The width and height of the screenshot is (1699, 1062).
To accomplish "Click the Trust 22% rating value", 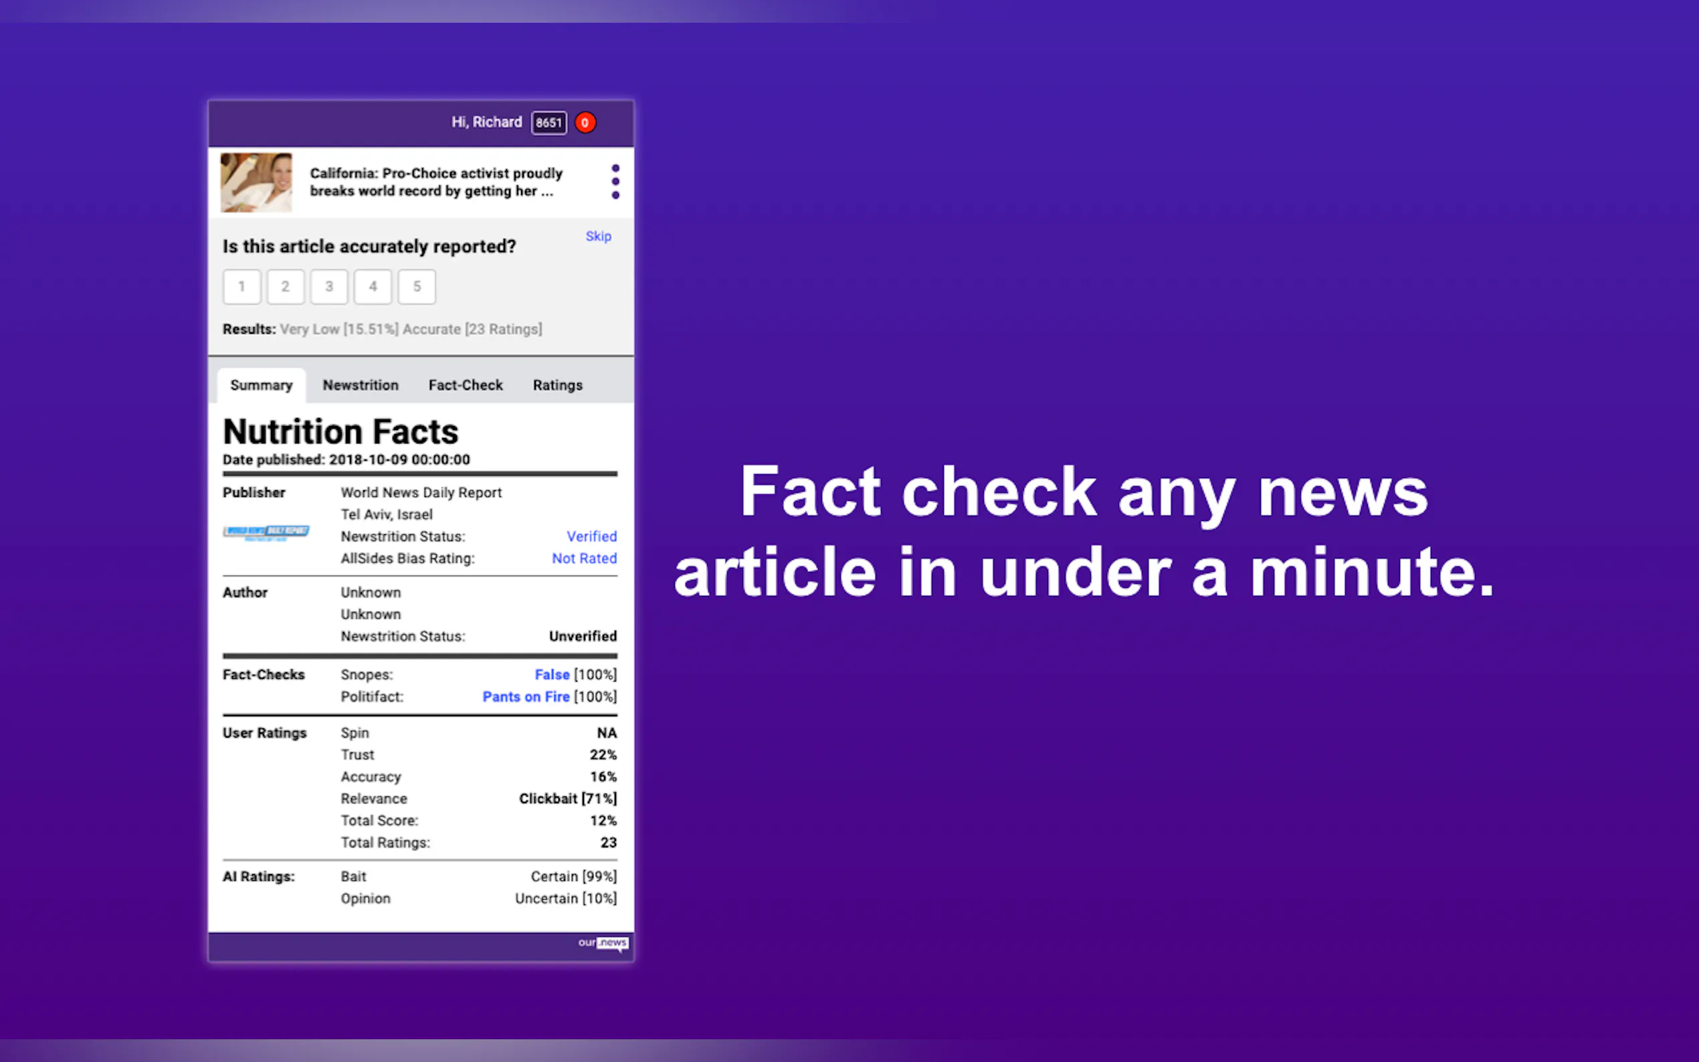I will [603, 755].
